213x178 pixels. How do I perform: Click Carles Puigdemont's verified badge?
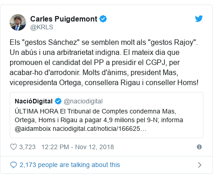pyautogui.click(x=103, y=19)
